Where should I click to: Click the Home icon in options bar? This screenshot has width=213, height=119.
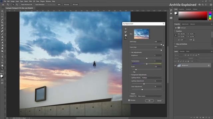pyautogui.click(x=3, y=4)
